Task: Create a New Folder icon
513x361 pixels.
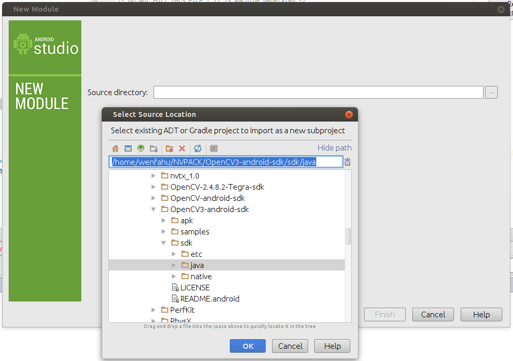Action: coord(169,148)
